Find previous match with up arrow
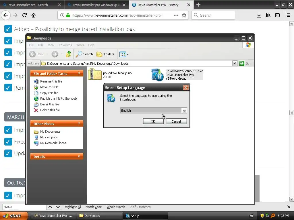This screenshot has height=220, width=294. tap(50, 207)
